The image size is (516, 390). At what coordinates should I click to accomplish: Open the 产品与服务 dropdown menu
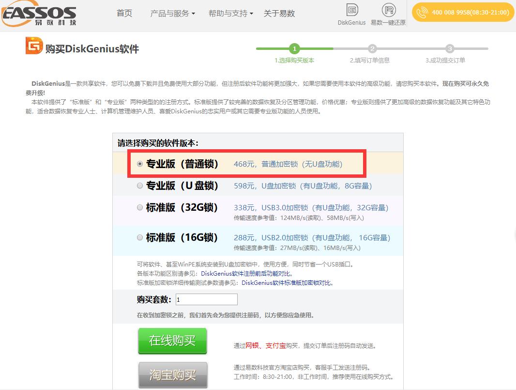172,13
